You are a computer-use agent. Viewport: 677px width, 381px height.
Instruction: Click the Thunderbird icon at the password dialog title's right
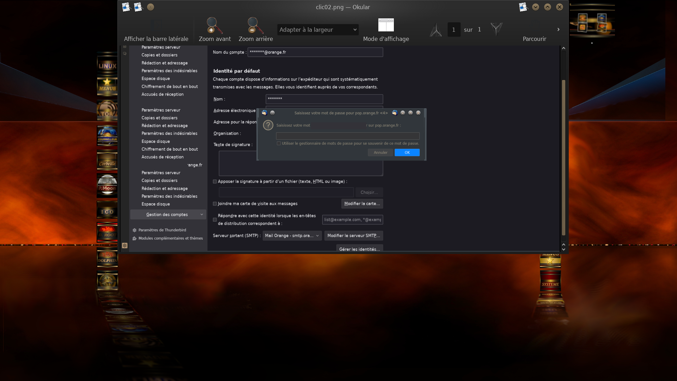click(x=395, y=113)
